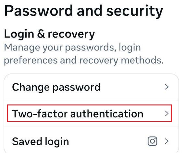Tap the Change password label text
The height and width of the screenshot is (153, 183).
tap(56, 87)
